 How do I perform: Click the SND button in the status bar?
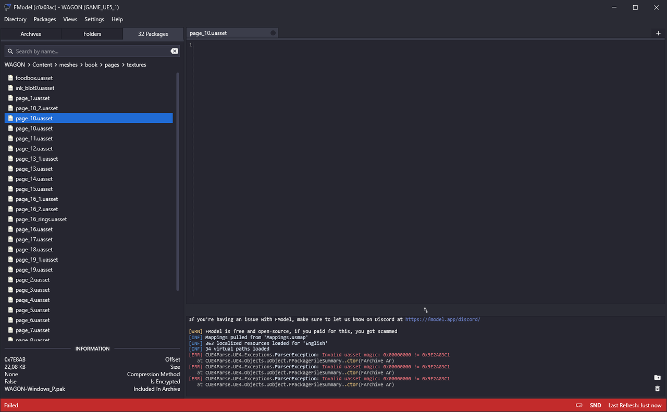click(x=595, y=405)
